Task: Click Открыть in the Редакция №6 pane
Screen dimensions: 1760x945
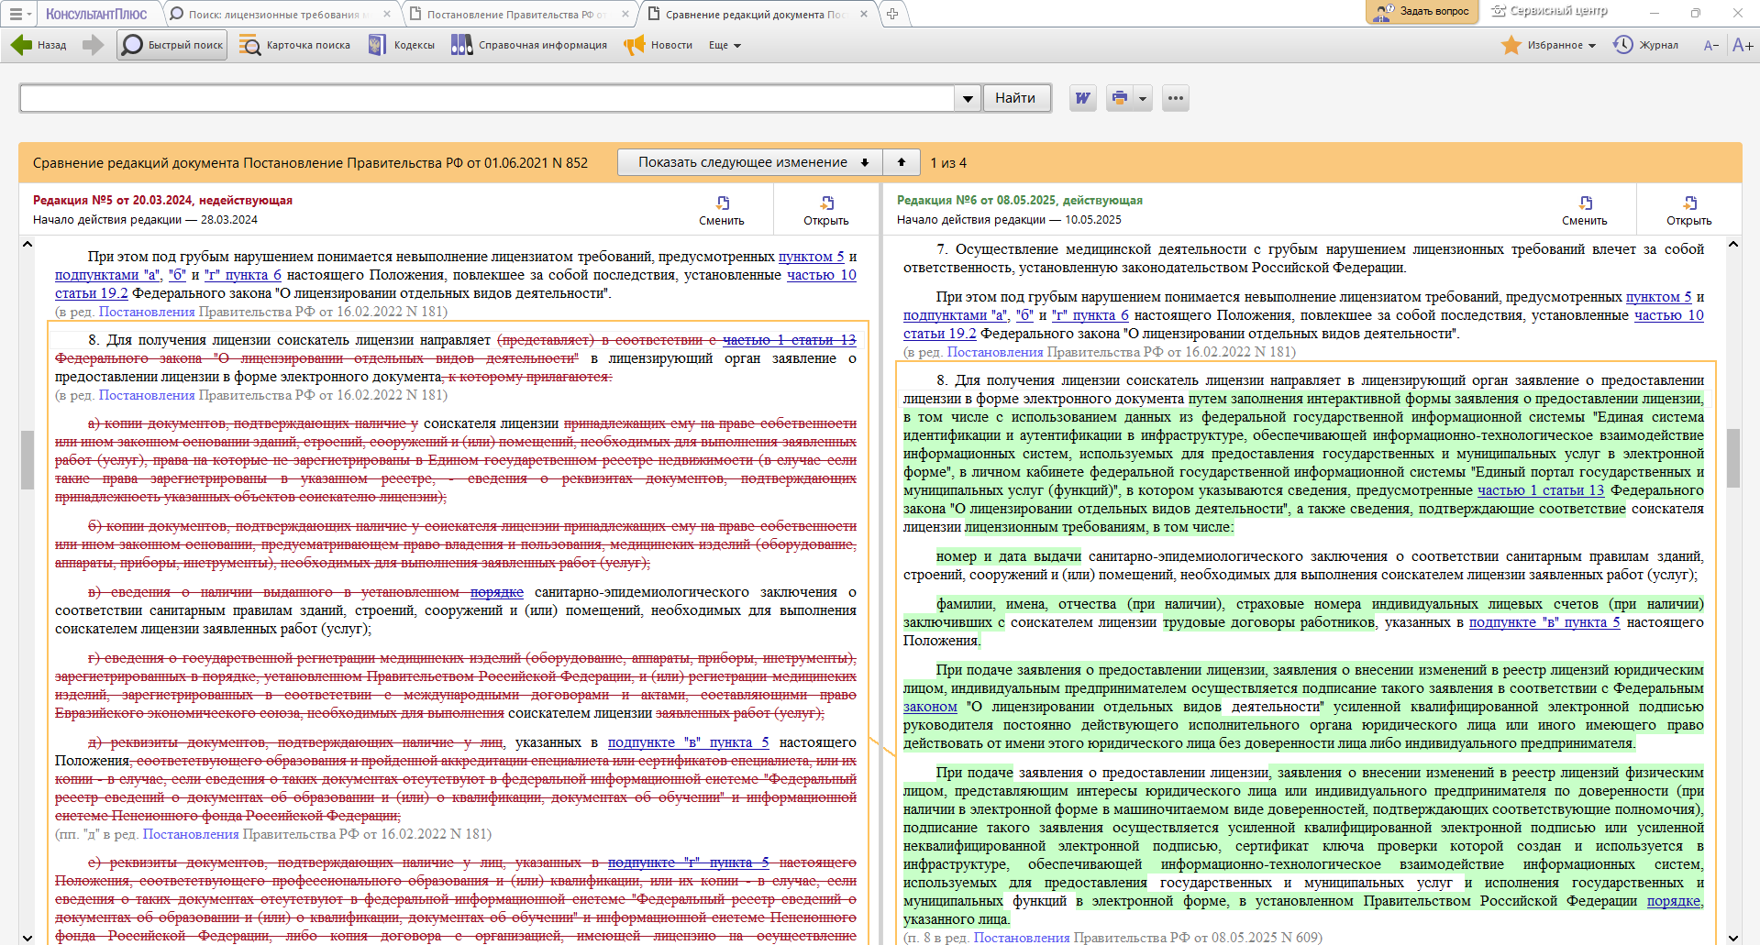Action: [1689, 210]
